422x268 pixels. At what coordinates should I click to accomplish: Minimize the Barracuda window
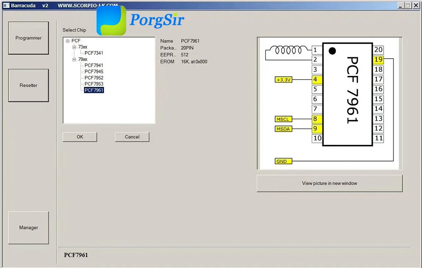(x=401, y=5)
